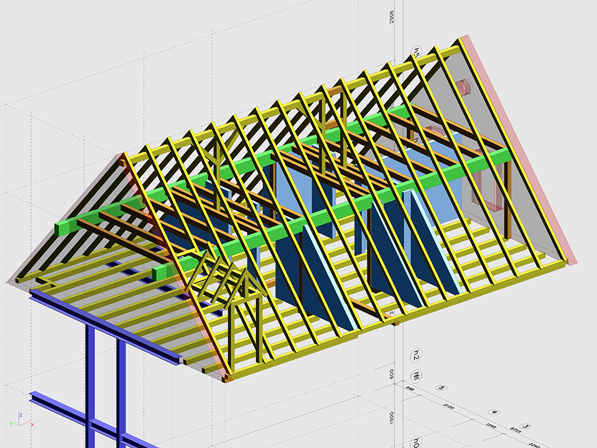This screenshot has height=448, width=597.
Task: Click the h0 level marker bubble
Action: coord(416,442)
